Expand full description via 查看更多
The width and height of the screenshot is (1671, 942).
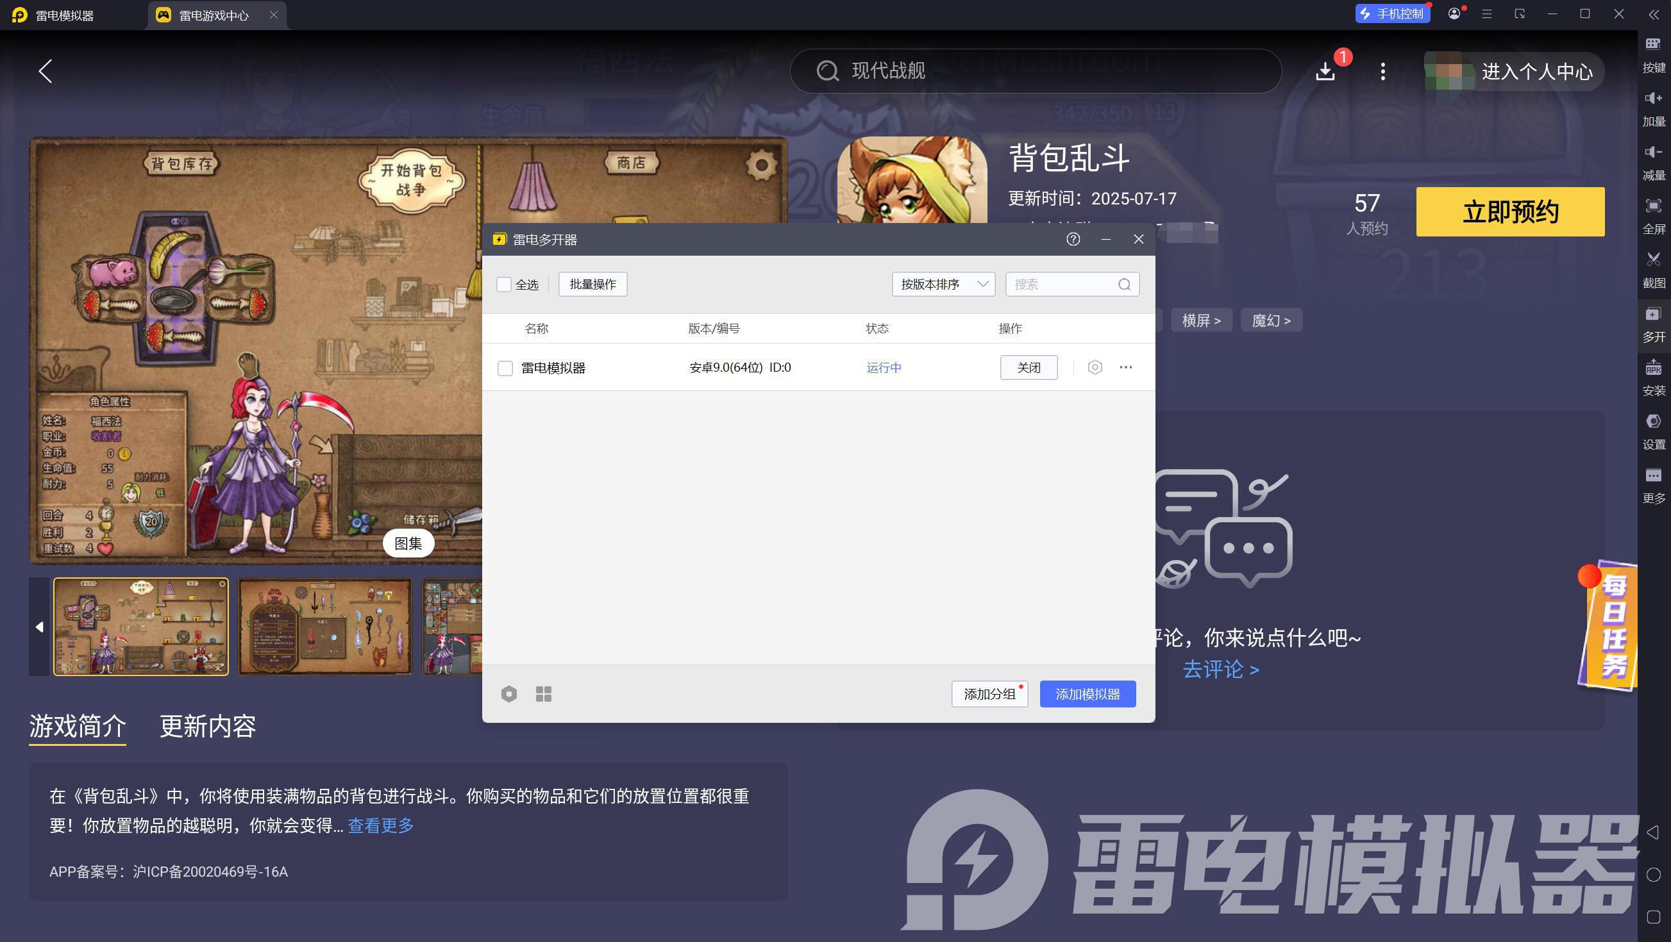click(x=381, y=825)
